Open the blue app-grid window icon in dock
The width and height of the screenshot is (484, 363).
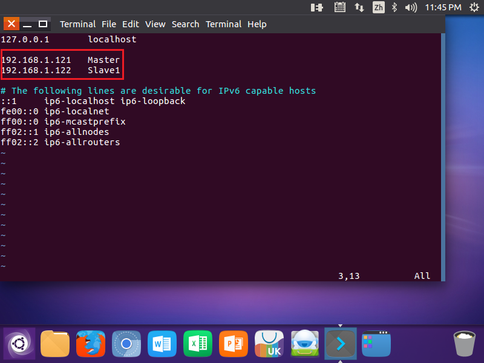376,344
